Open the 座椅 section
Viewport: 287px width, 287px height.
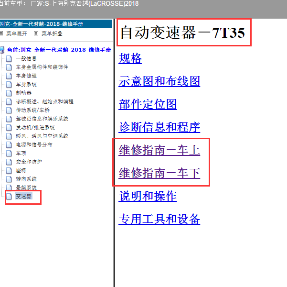(x=21, y=171)
